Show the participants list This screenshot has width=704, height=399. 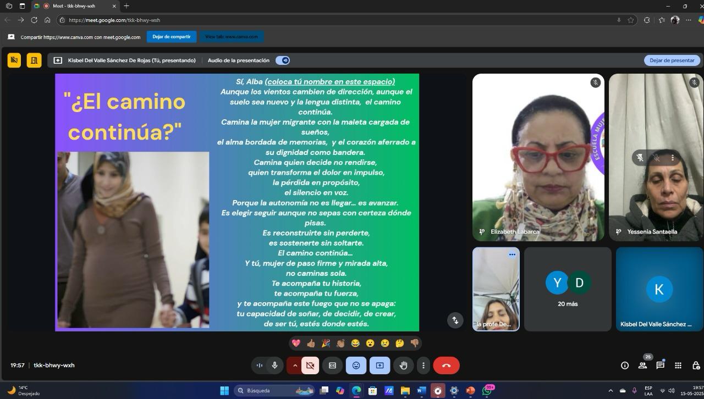pyautogui.click(x=642, y=365)
